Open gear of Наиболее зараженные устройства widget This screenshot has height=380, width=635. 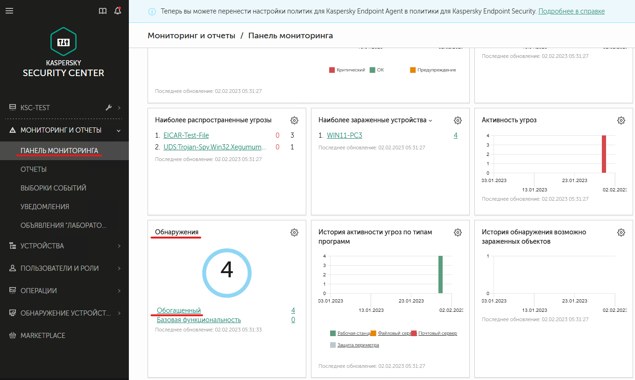(x=458, y=120)
